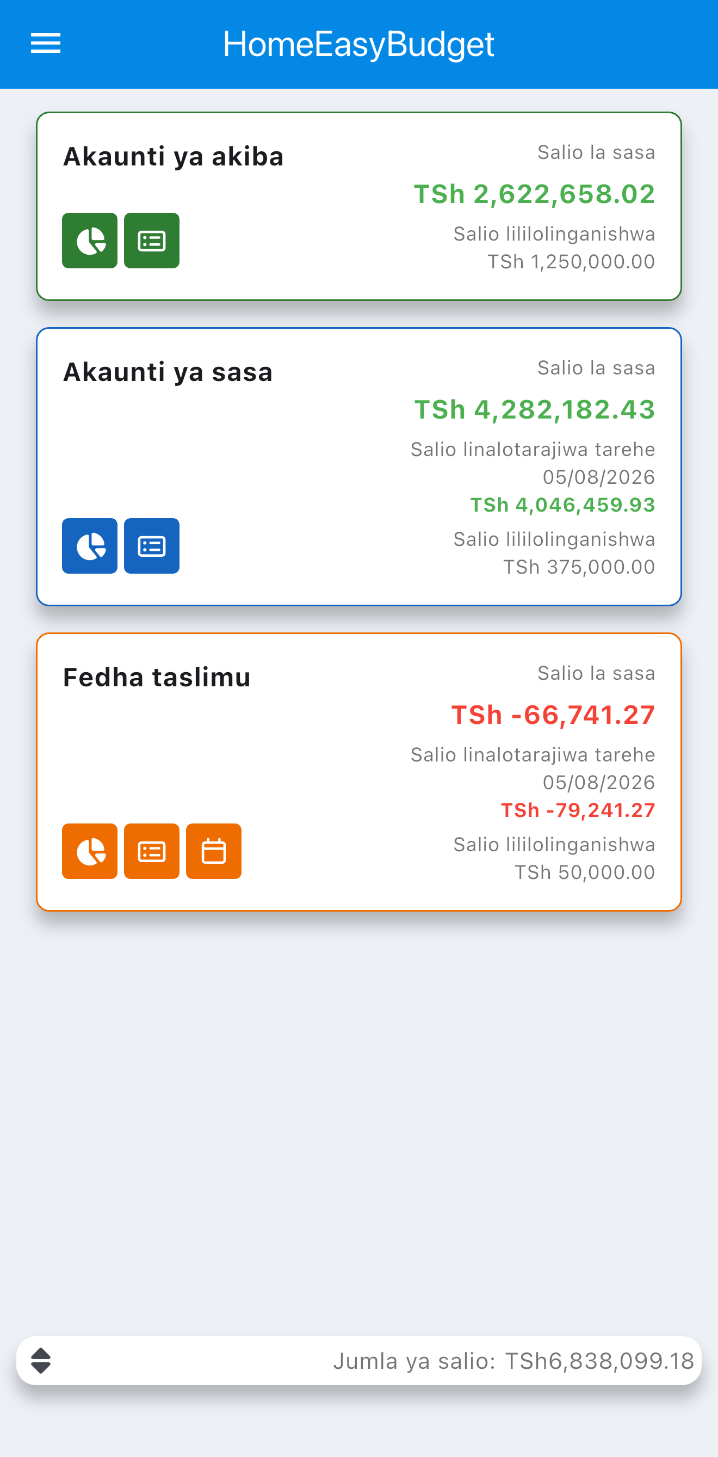Screen dimensions: 718x1457
Task: View blue transactions list for Akaunti ya sasa
Action: 152,546
